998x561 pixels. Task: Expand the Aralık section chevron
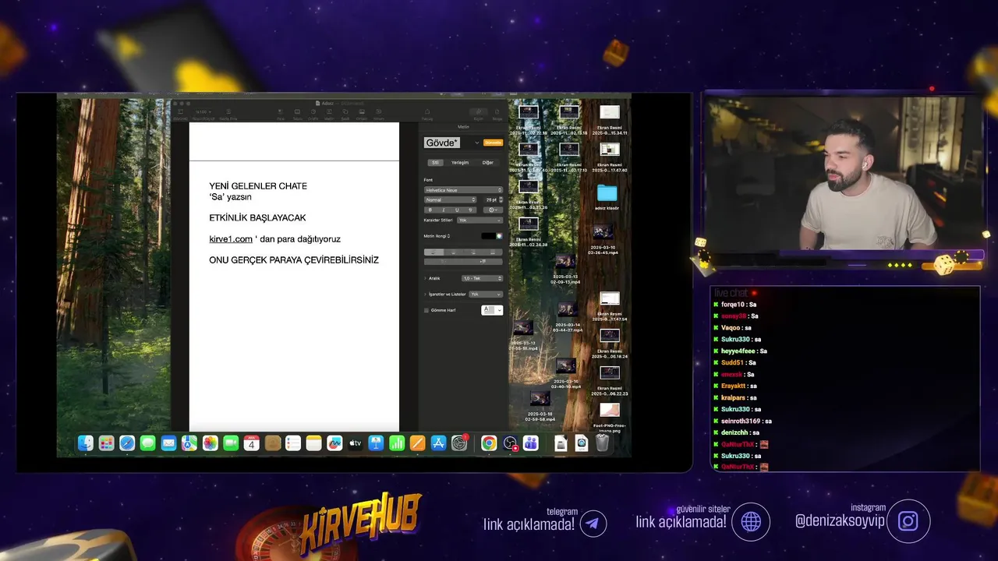point(426,278)
